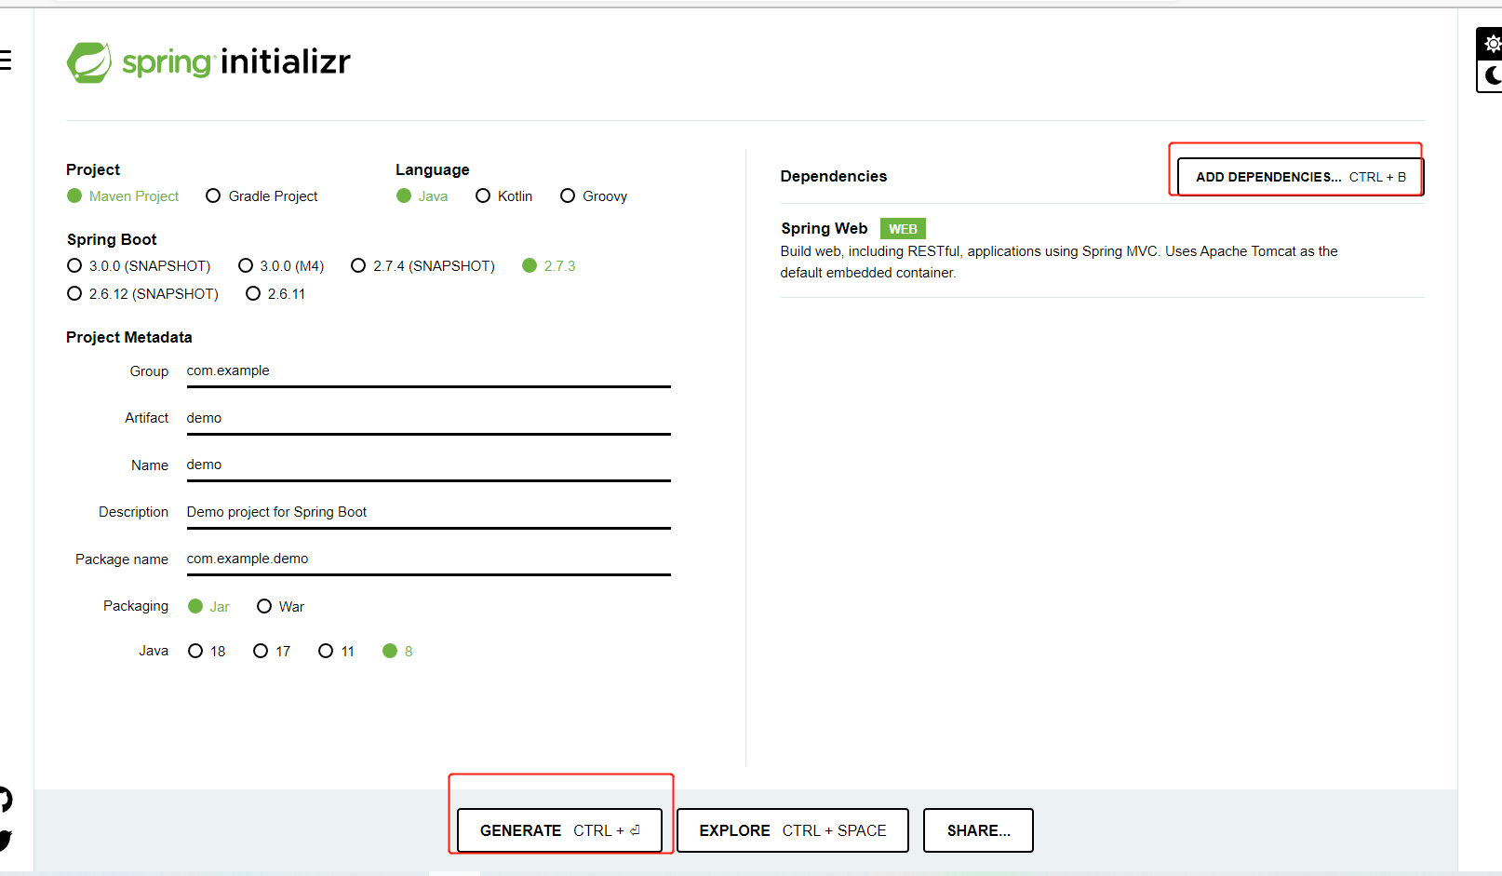Focus the Artifact text field

click(x=428, y=419)
